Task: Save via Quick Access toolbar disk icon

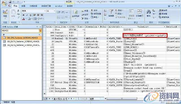Action: coord(10,2)
